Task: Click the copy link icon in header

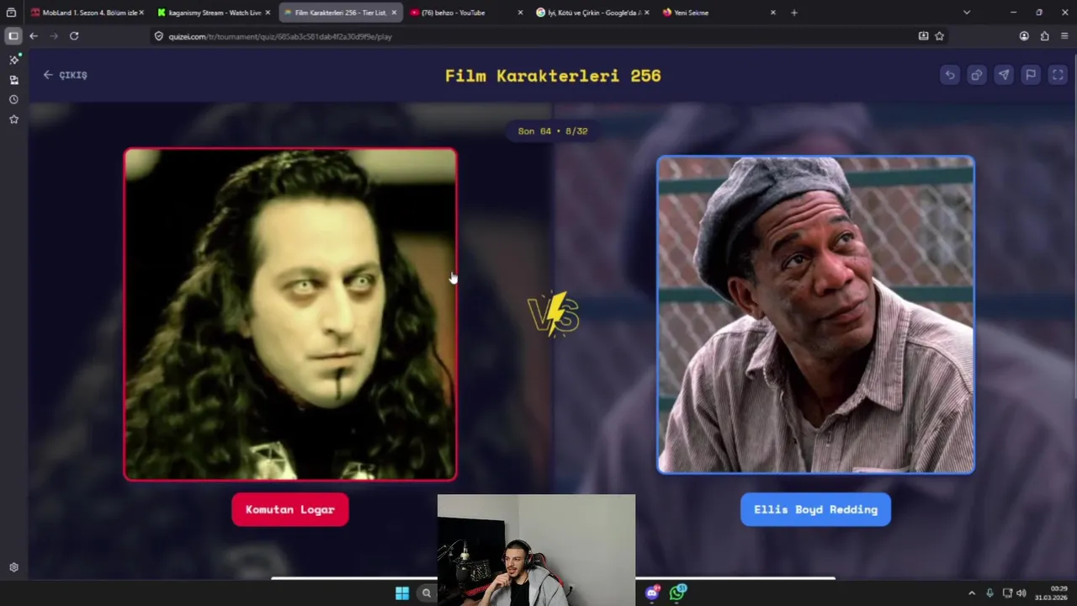Action: click(977, 75)
